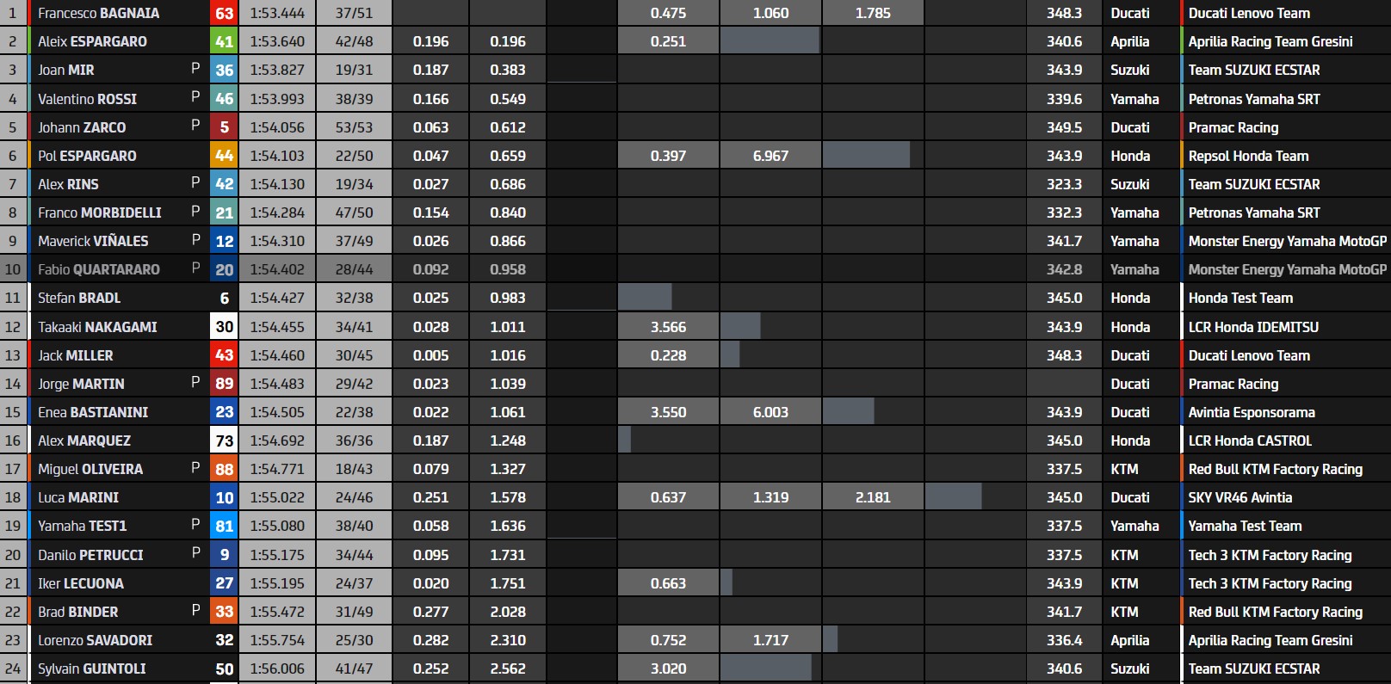Select rider name Takaaki NAKAGAMI
Viewport: 1391px width, 684px height.
coord(97,327)
